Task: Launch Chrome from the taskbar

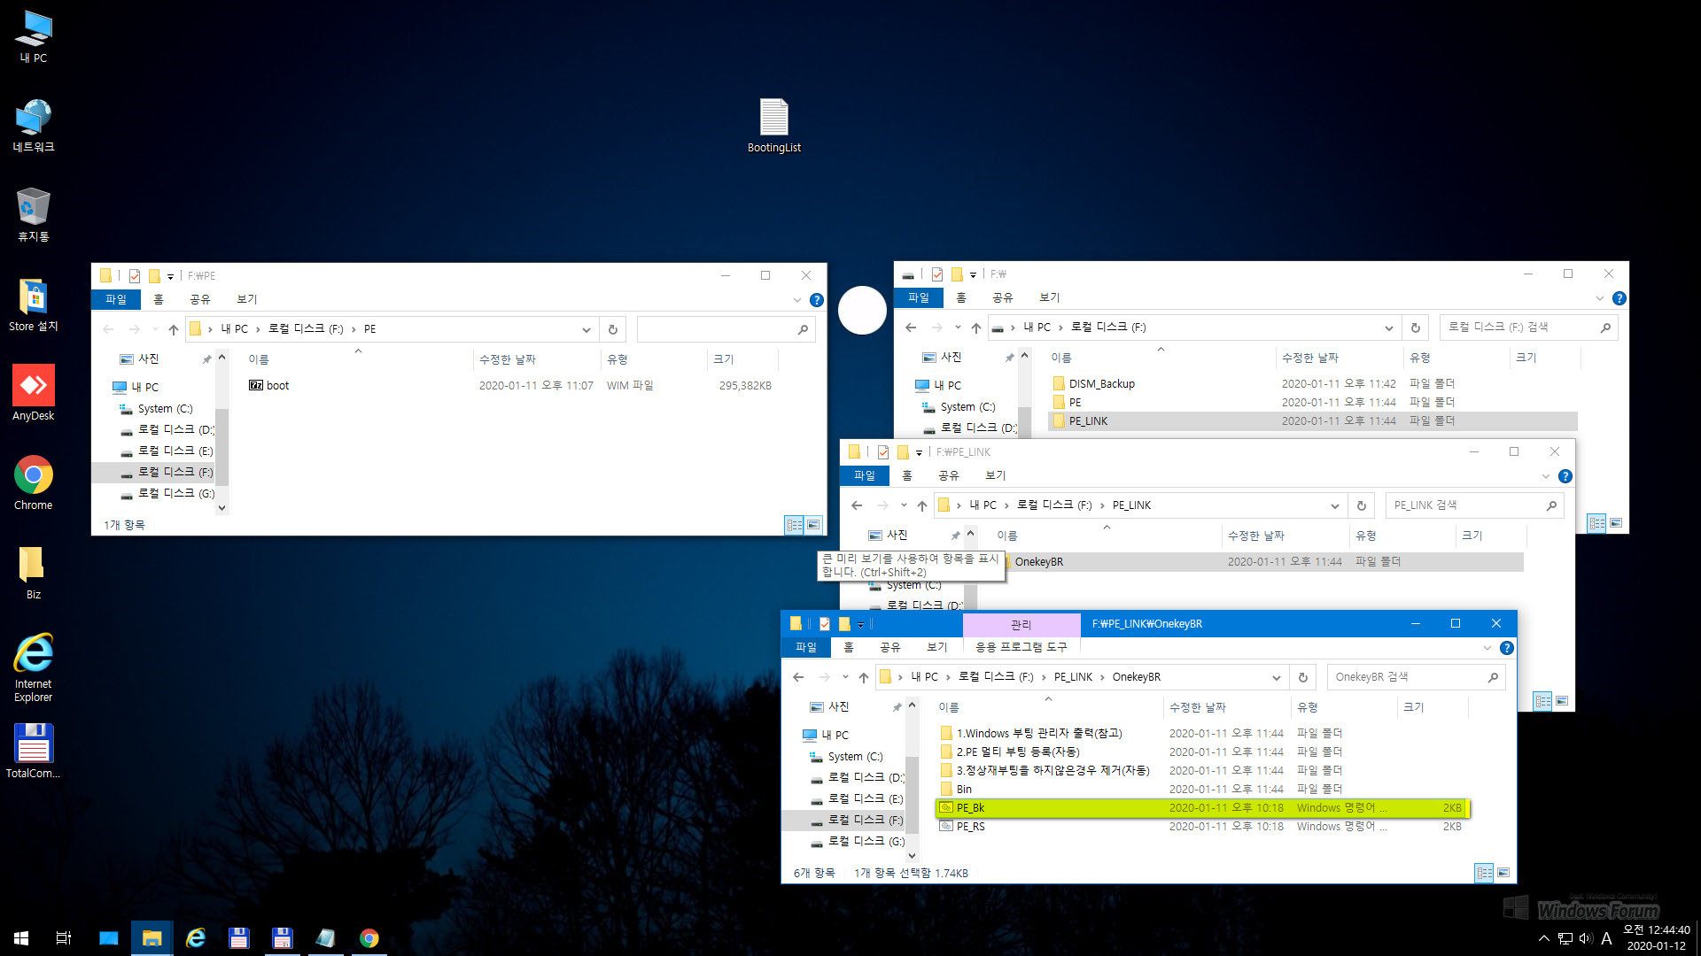Action: point(369,937)
